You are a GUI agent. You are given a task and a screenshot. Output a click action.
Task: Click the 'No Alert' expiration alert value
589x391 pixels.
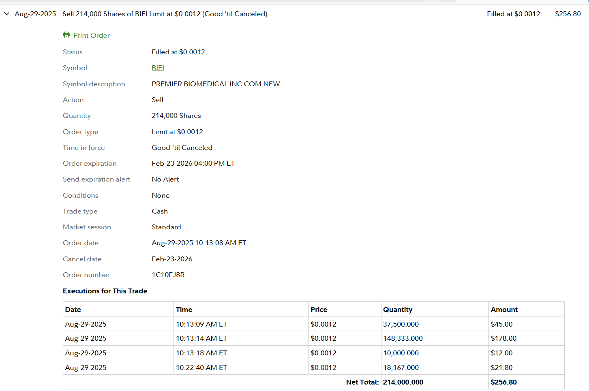[165, 179]
